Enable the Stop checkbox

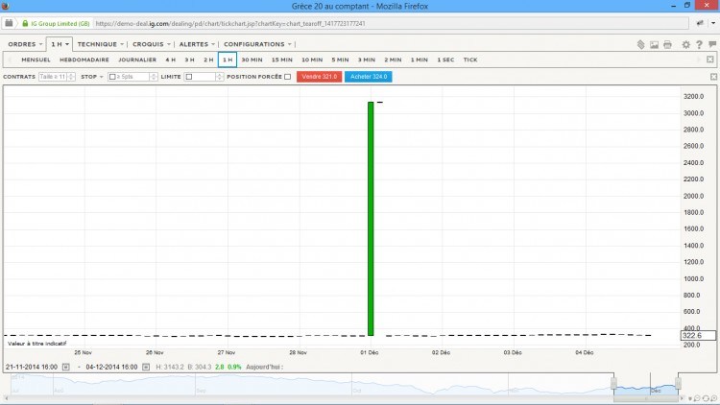112,77
